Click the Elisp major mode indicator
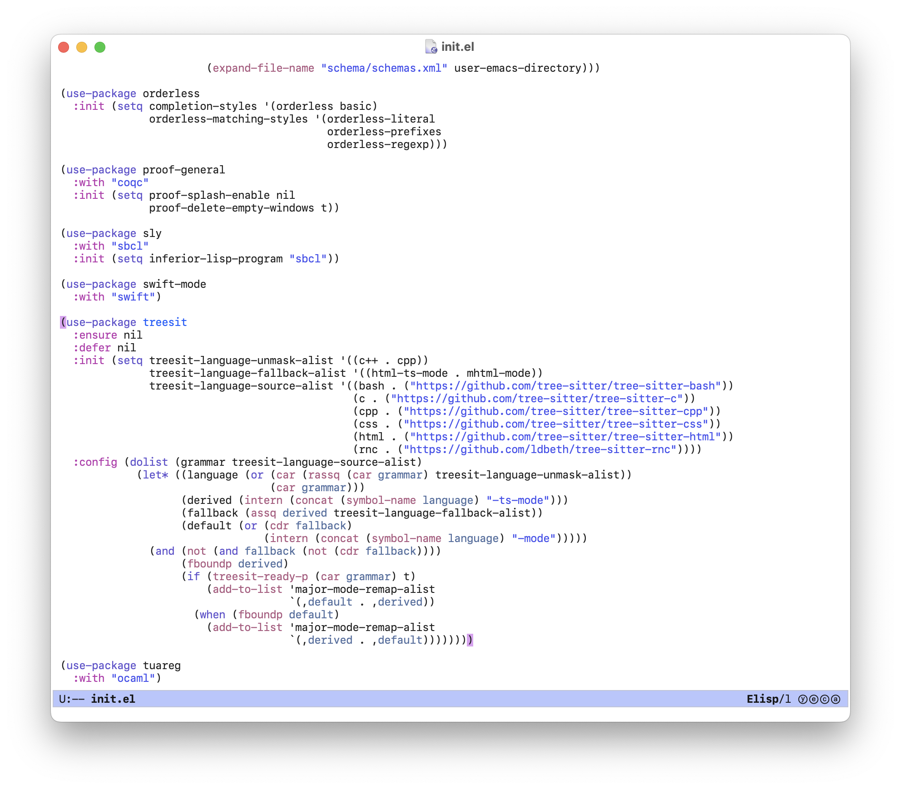The image size is (901, 789). [x=762, y=699]
